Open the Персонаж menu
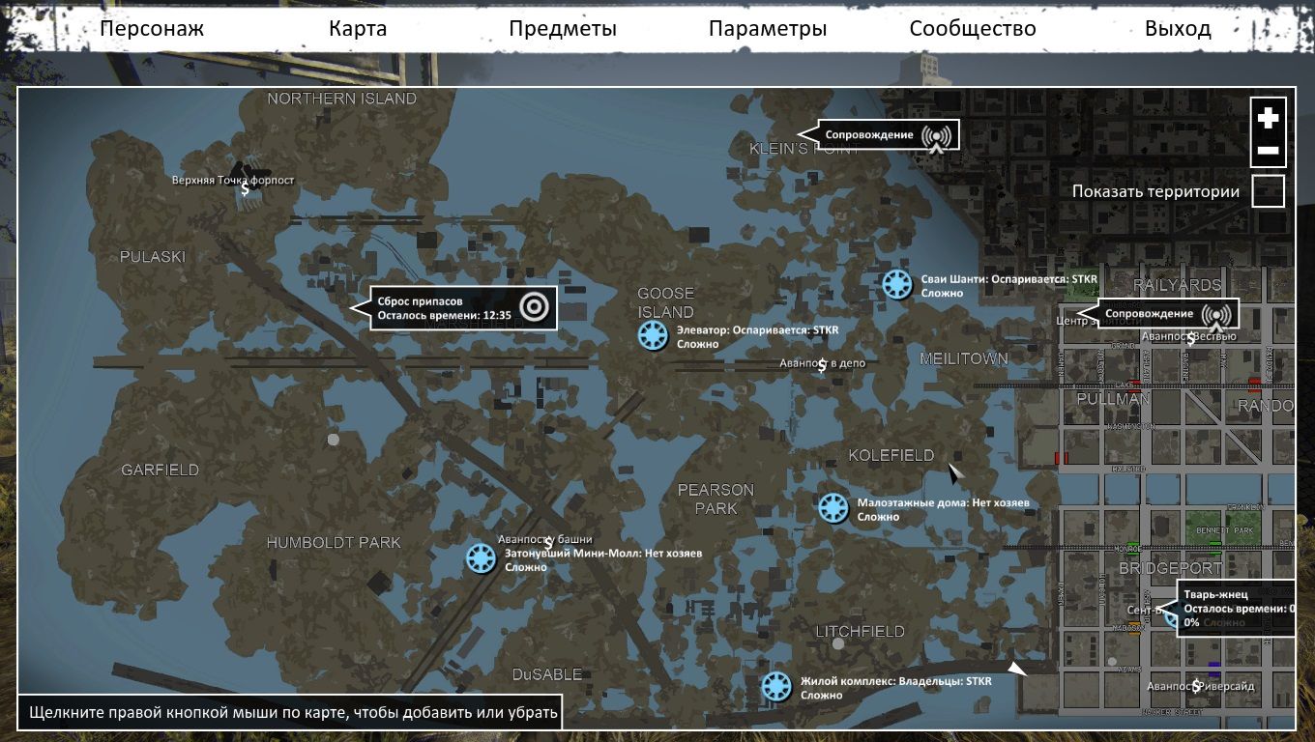The width and height of the screenshot is (1315, 742). 153,28
